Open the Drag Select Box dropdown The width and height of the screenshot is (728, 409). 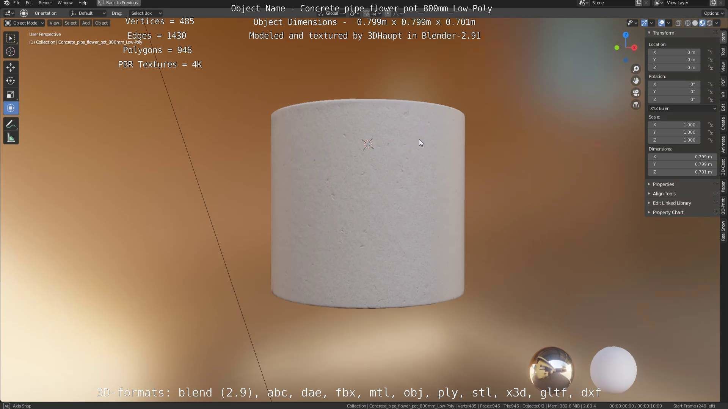[146, 13]
